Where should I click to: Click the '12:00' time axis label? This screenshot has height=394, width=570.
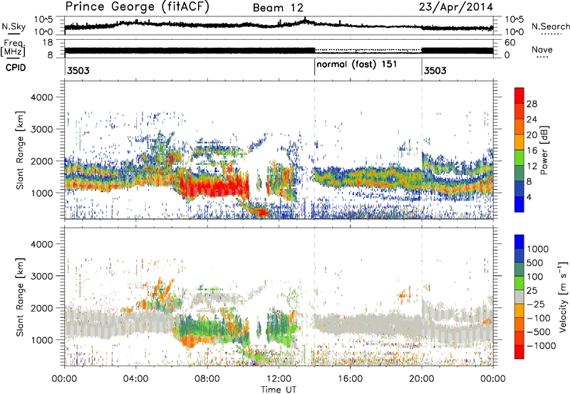coord(279,378)
